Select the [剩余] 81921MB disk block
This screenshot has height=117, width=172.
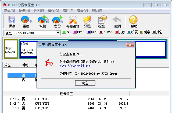click(11, 49)
